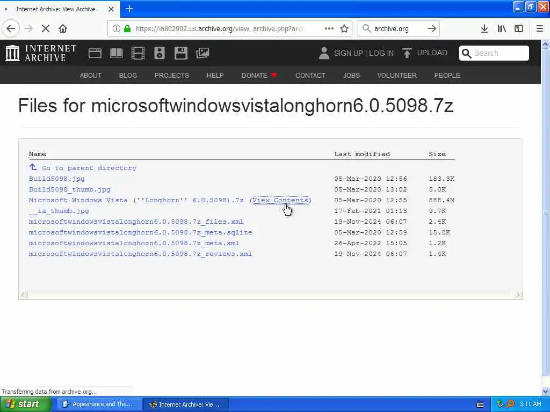Click the LOG IN link
Screen dimensions: 550x412
tap(381, 53)
